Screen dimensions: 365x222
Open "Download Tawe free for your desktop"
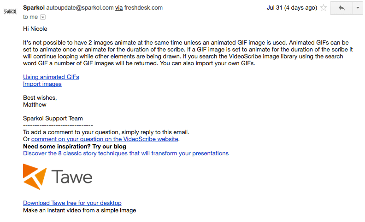pos(72,203)
